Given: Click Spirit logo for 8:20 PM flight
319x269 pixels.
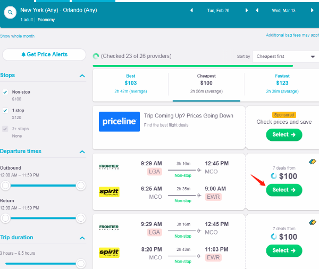Looking at the screenshot, I should 109,253.
